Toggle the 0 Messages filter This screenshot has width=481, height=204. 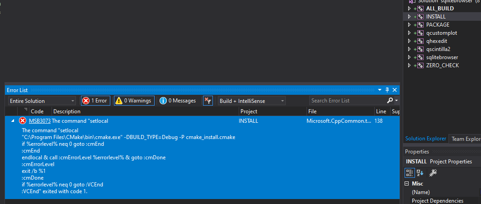(x=178, y=101)
